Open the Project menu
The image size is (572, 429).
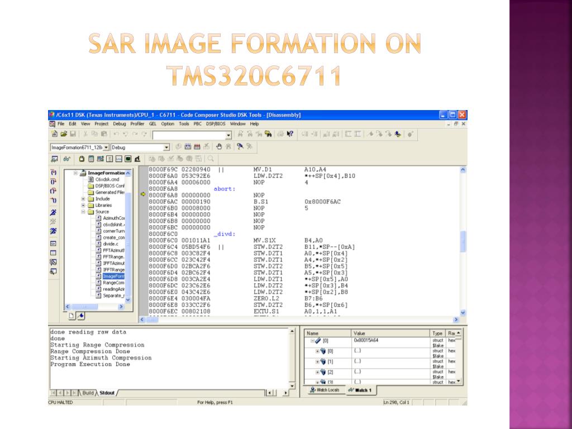(x=102, y=123)
